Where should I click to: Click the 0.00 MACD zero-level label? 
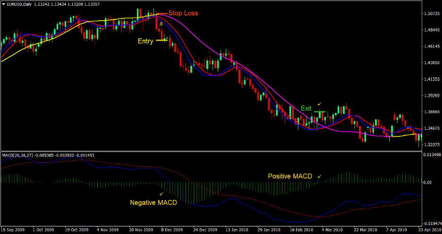428,183
